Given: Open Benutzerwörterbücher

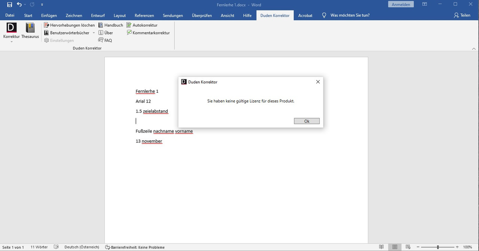Looking at the screenshot, I should pos(67,33).
